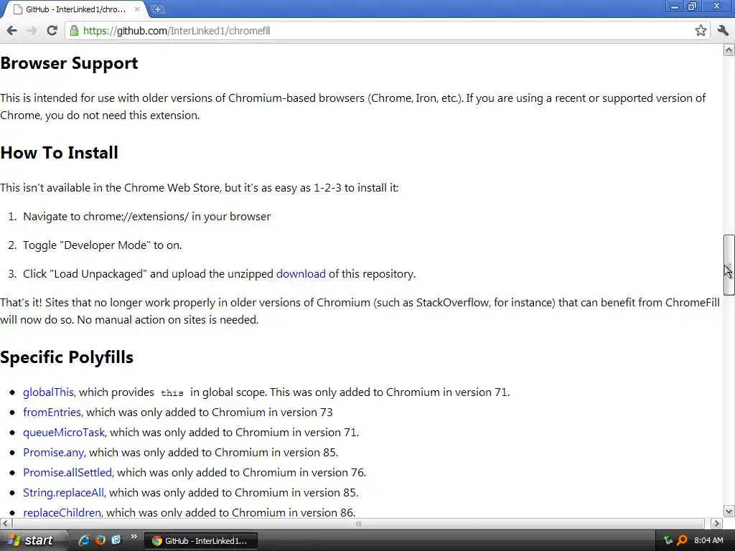735x551 pixels.
Task: Minimize the Chrome window
Action: (675, 6)
